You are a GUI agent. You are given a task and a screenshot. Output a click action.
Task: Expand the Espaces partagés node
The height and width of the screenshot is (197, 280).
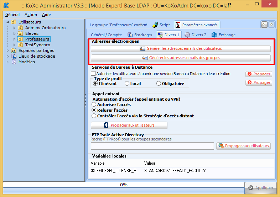coord(8,50)
